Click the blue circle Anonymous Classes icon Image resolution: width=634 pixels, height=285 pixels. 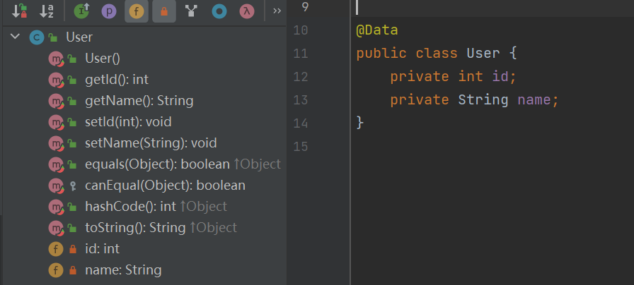tap(219, 11)
